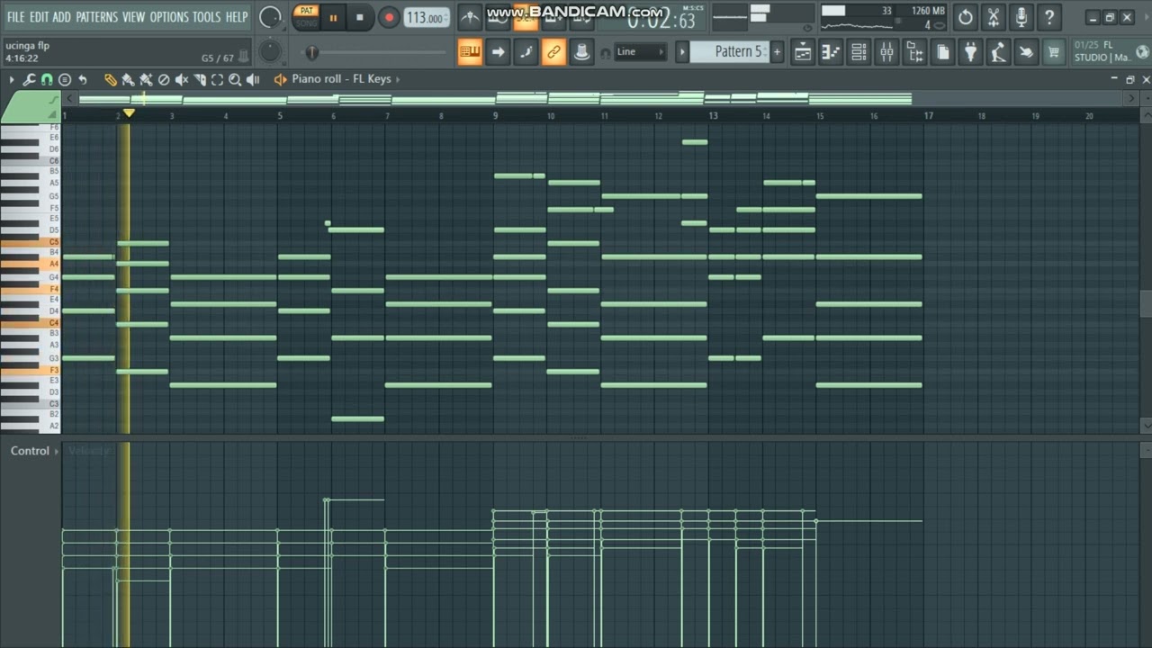
Task: Stop playback with the stop button
Action: 360,17
